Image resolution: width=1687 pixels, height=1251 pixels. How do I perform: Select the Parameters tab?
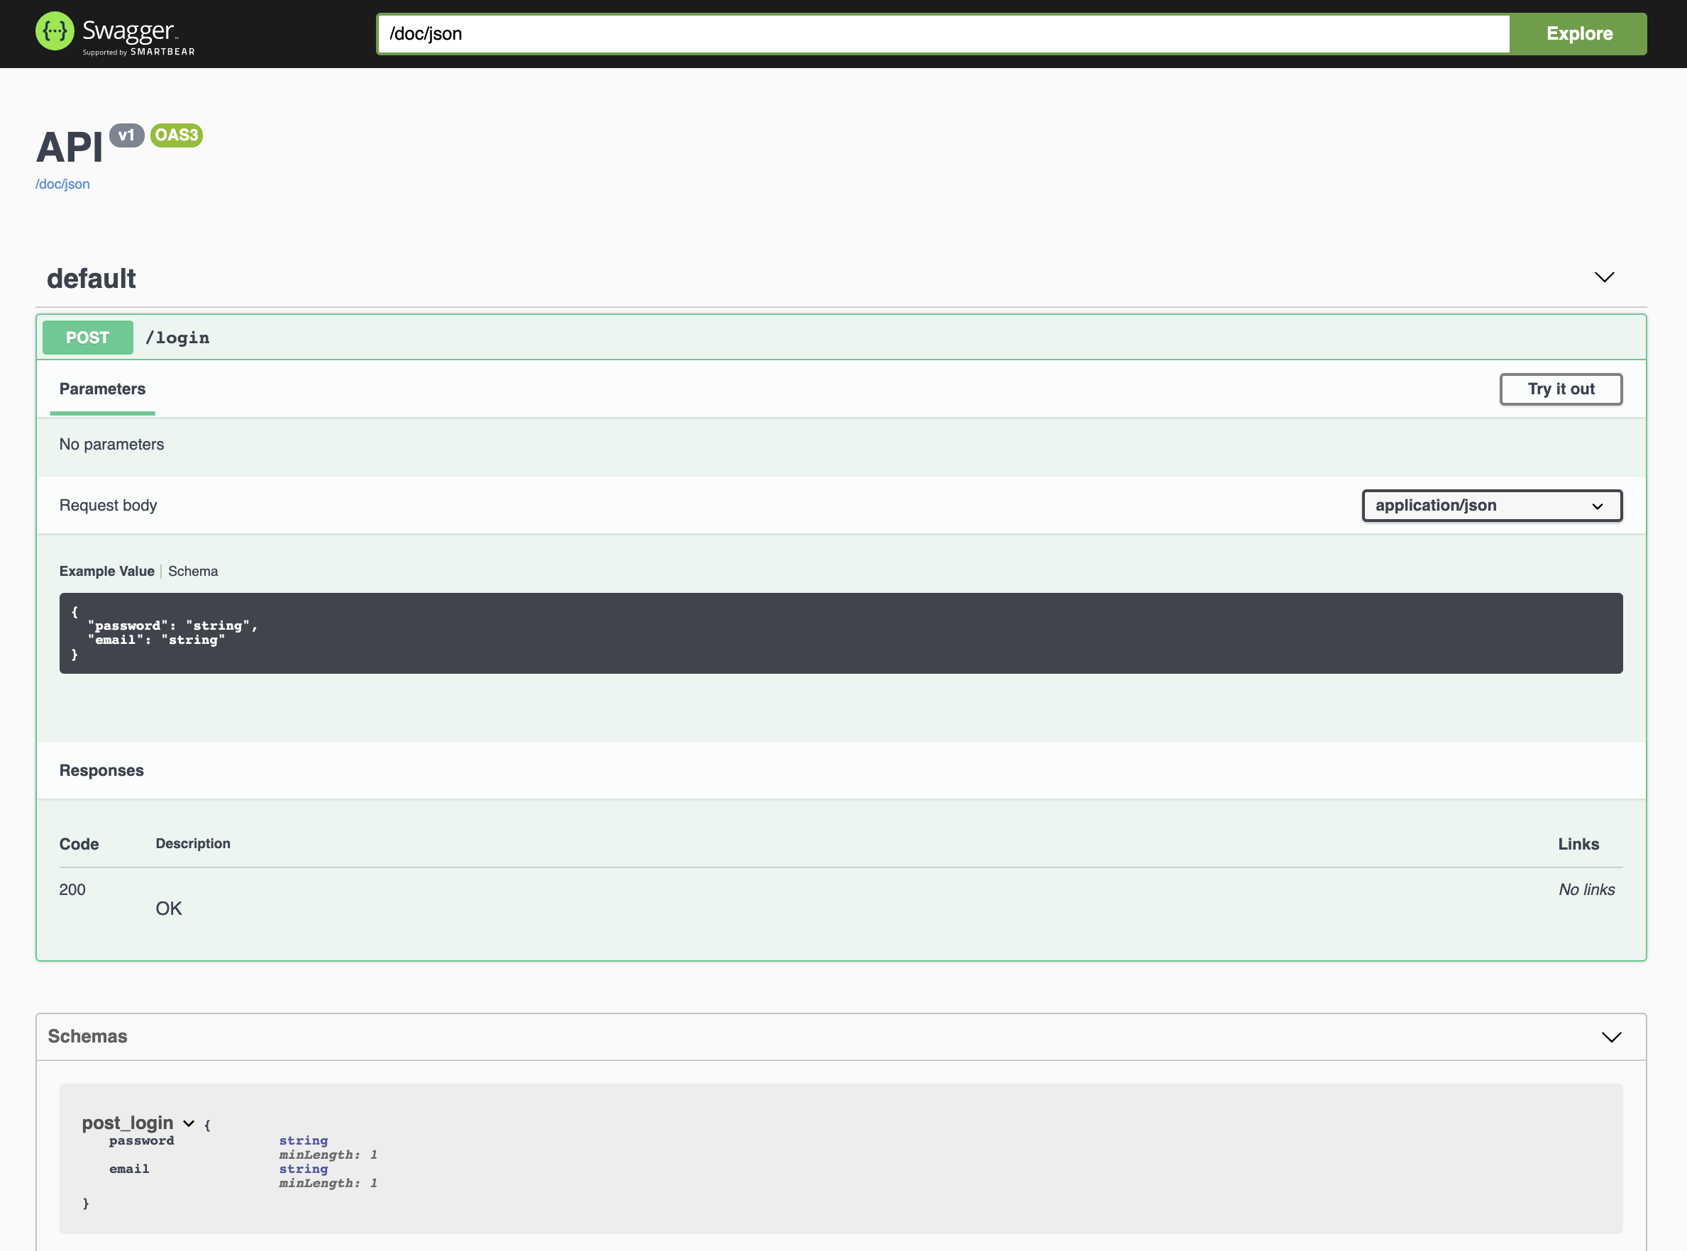pos(102,389)
